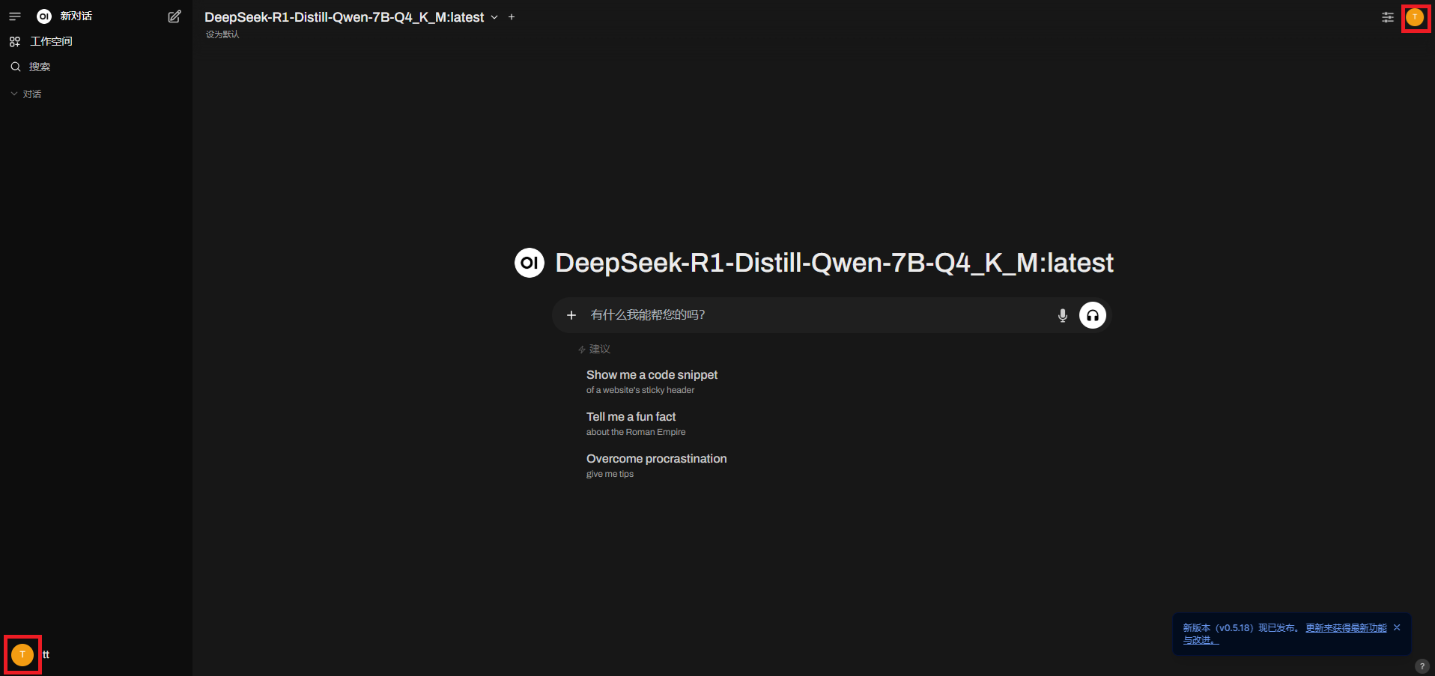Click 新对话 new chat label
The width and height of the screenshot is (1435, 676).
76,16
